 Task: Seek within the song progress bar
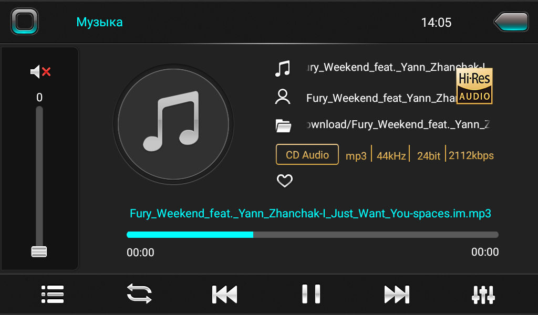[312, 235]
